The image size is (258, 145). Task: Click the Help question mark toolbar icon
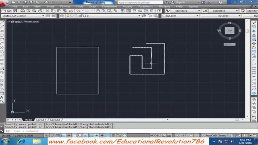(159, 11)
